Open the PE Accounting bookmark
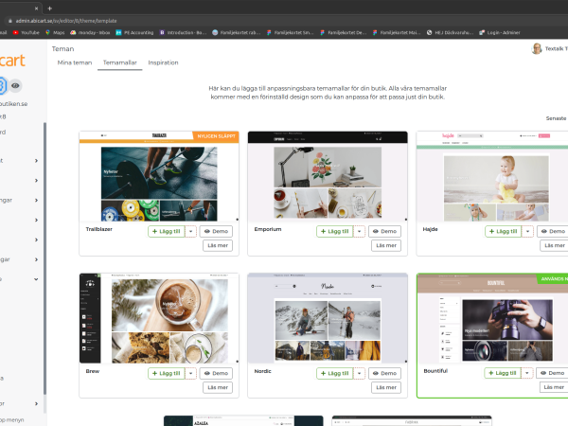 click(134, 32)
